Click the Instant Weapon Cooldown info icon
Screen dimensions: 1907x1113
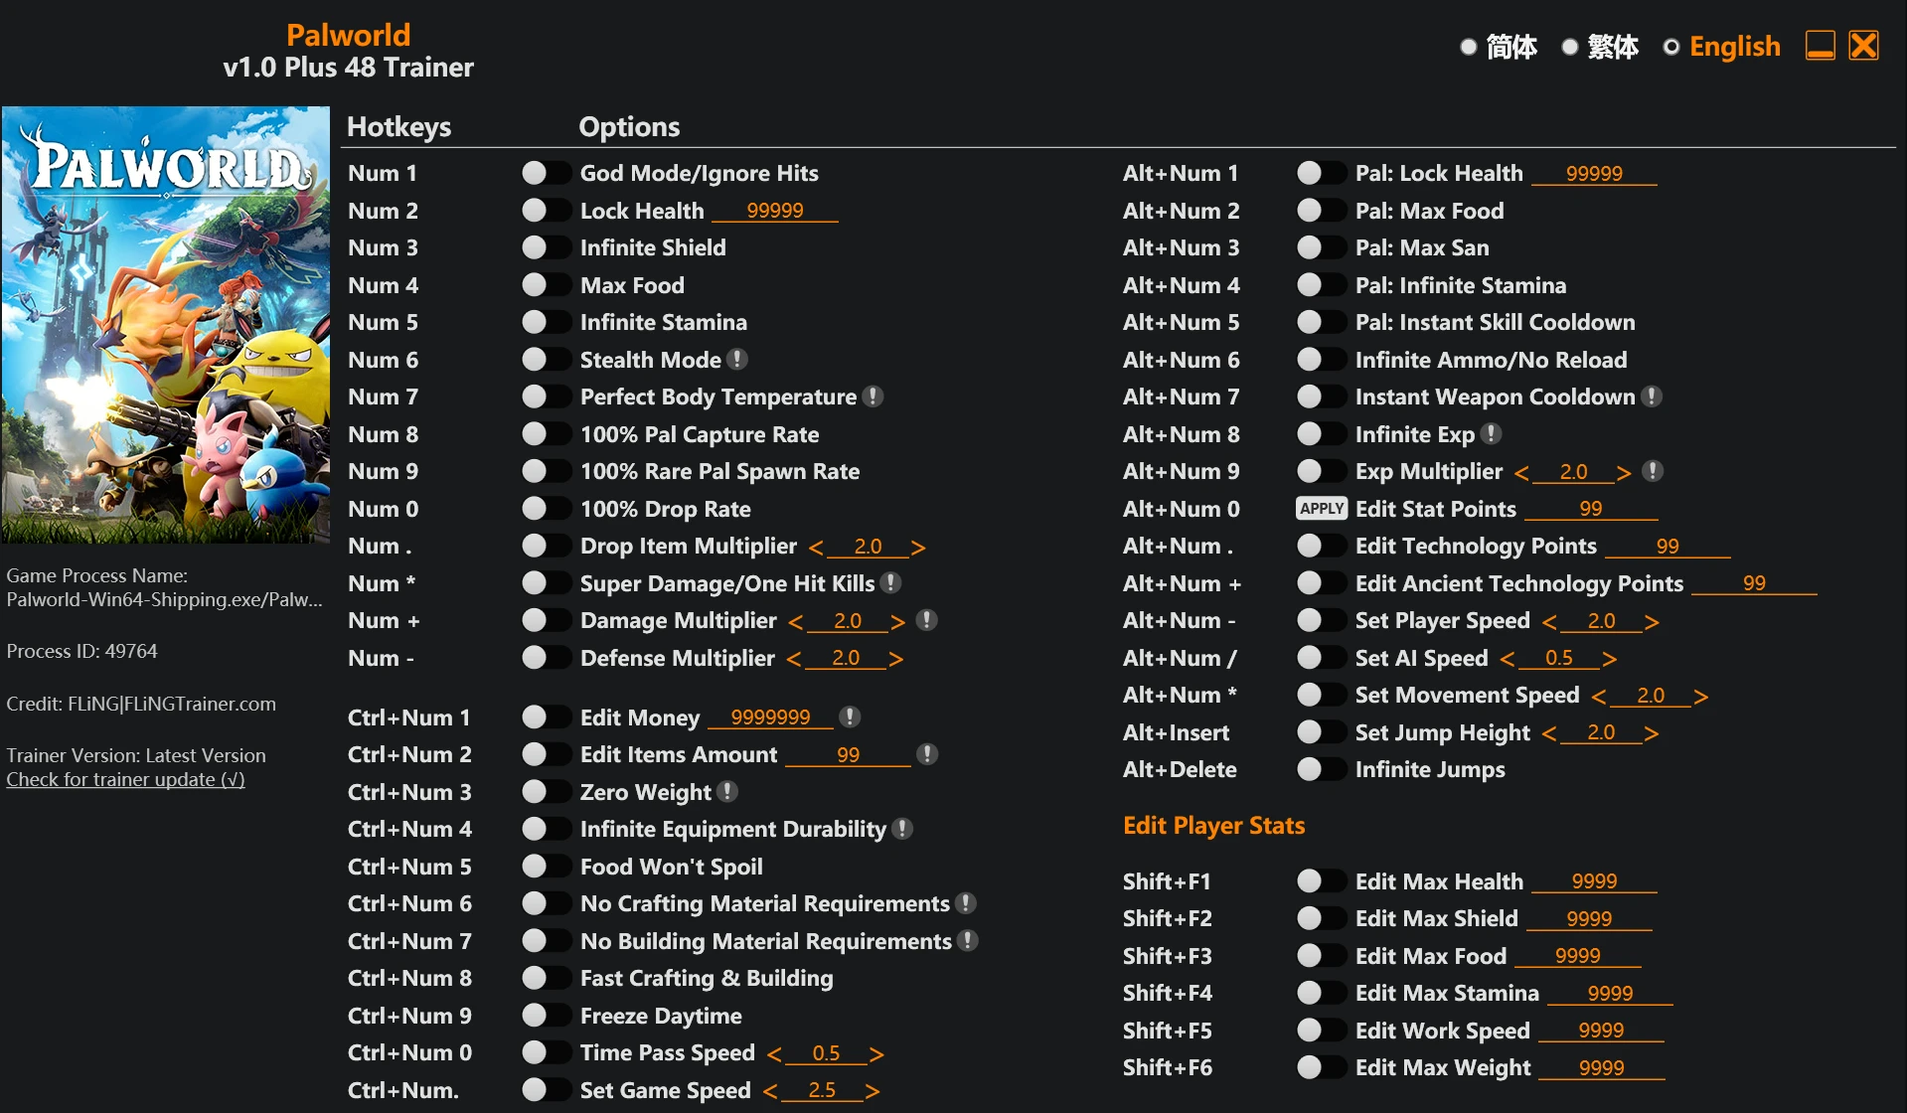(x=1651, y=397)
